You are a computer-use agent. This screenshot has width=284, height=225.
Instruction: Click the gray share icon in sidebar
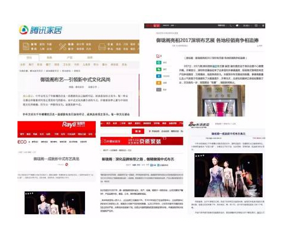pos(159,89)
